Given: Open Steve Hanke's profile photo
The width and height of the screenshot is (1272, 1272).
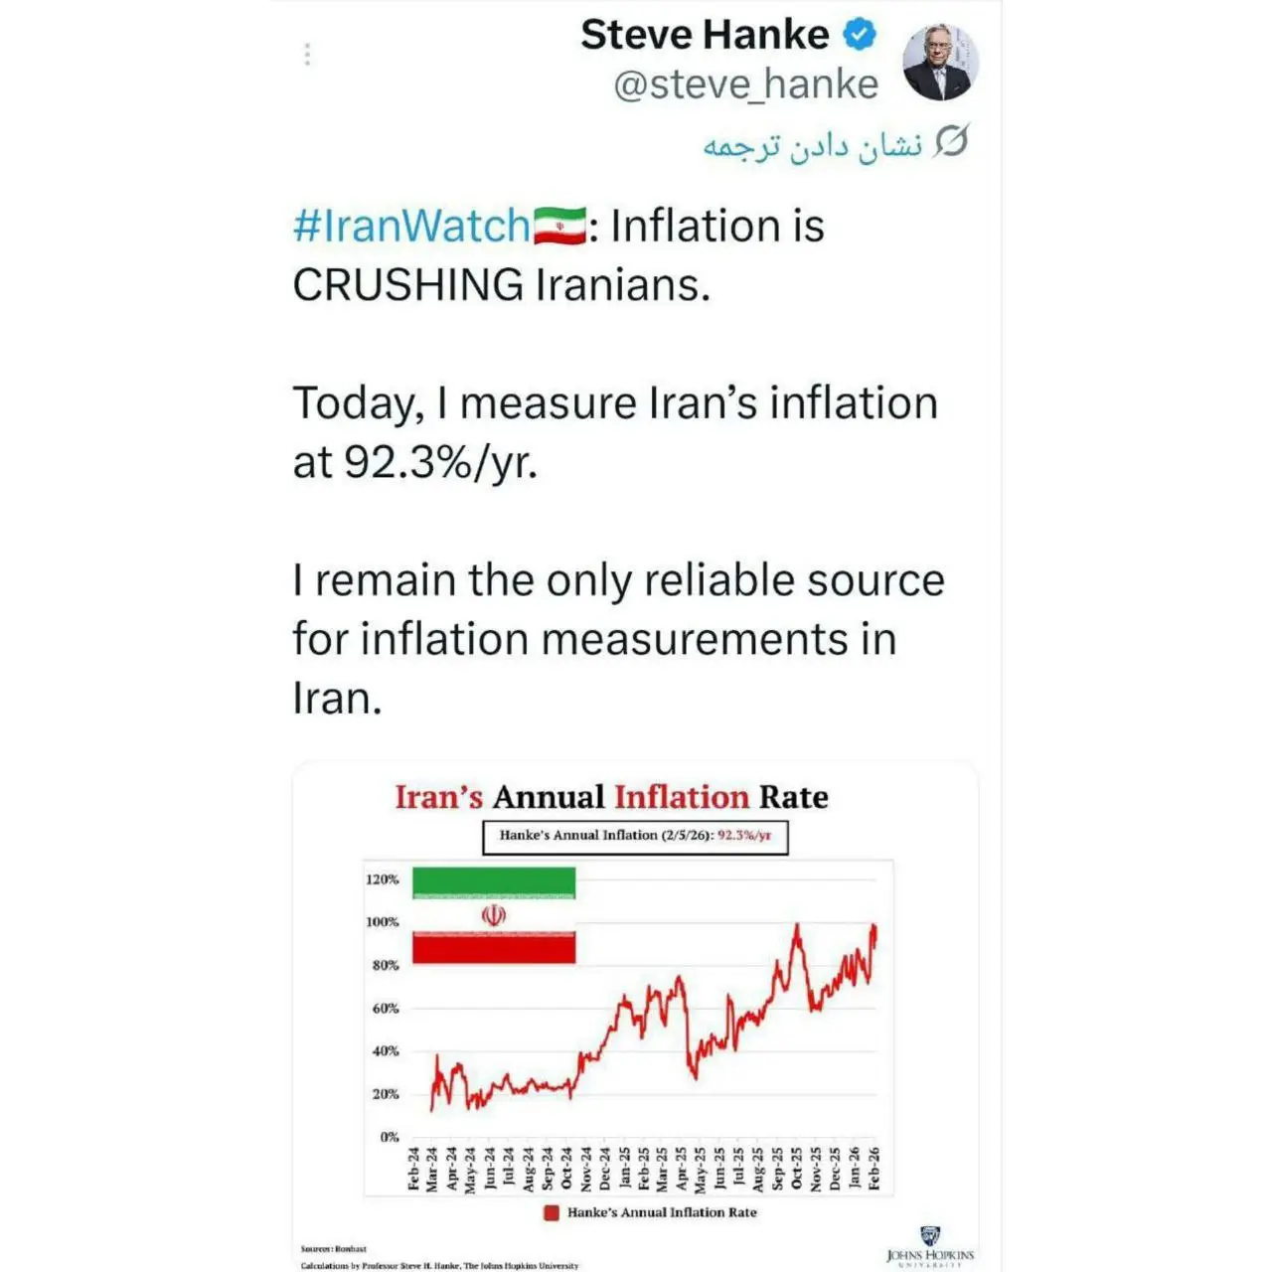Looking at the screenshot, I should coord(939,62).
